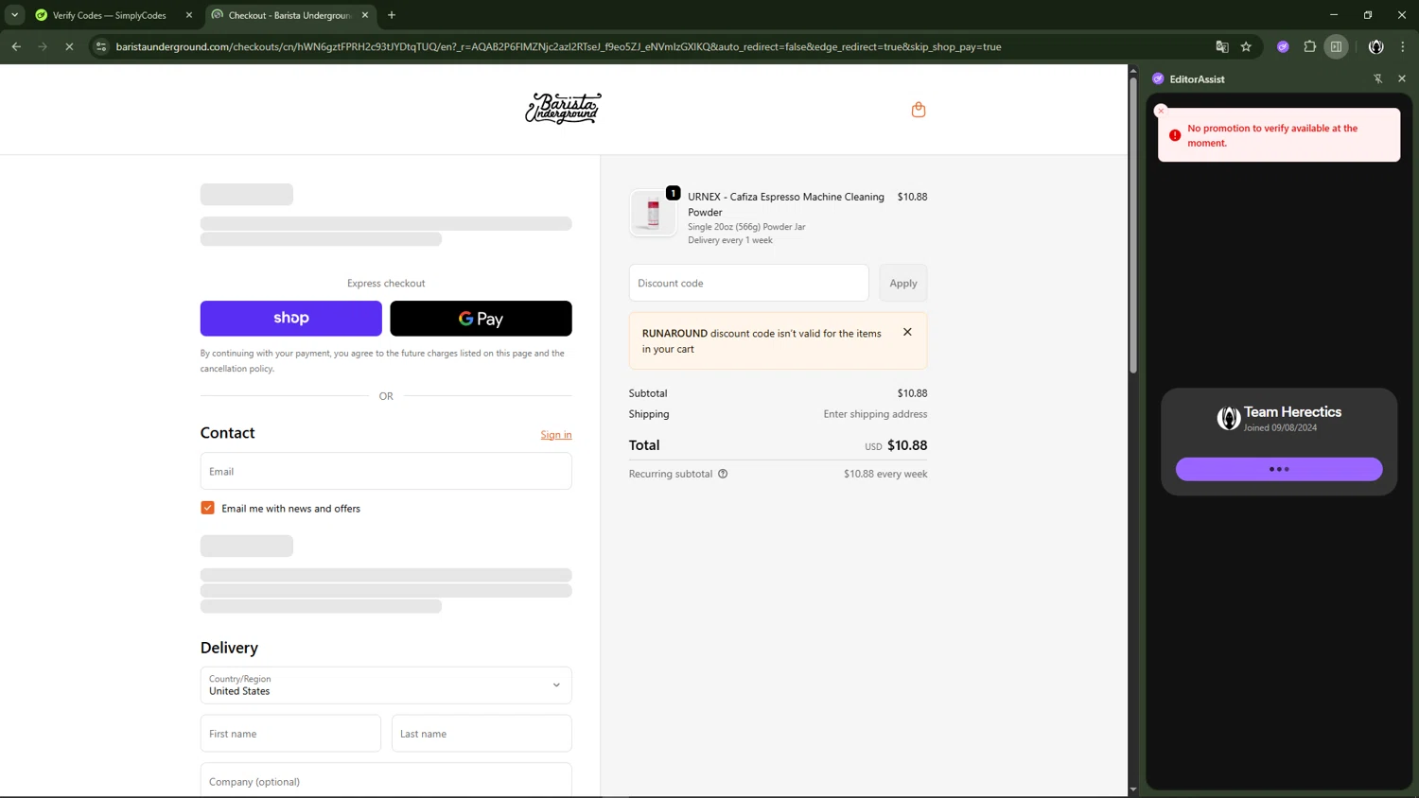The image size is (1419, 798).
Task: Click the Apply discount button
Action: tap(903, 283)
